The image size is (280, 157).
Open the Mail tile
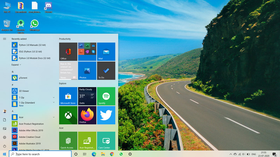click(106, 52)
